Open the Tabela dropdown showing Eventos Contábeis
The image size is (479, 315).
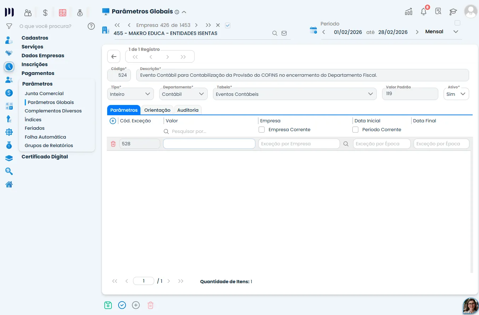point(294,94)
